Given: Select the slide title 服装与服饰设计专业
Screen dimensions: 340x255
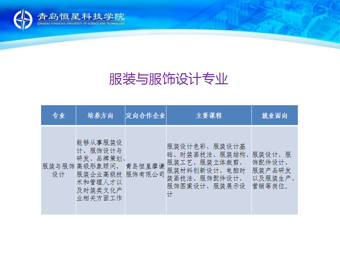Looking at the screenshot, I should tap(168, 79).
